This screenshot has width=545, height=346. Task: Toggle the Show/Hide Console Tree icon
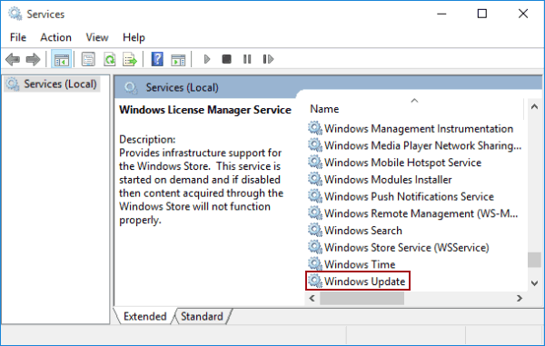(62, 59)
